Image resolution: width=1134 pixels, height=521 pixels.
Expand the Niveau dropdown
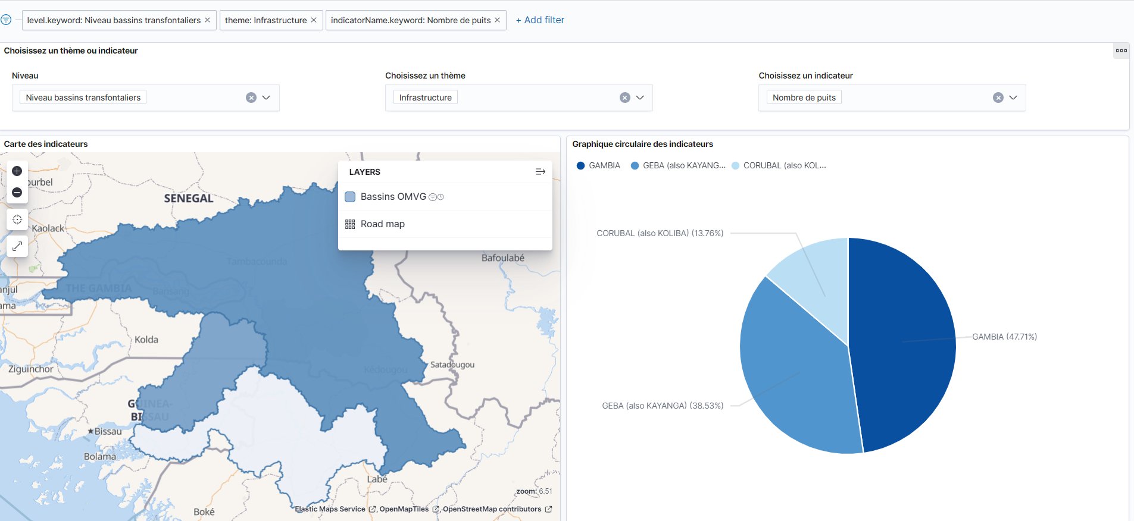266,98
